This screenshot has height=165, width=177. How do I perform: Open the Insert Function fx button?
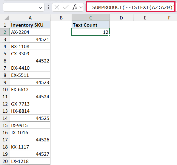(x=75, y=7)
